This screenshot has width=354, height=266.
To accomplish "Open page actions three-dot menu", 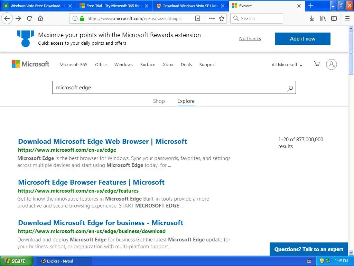I will pyautogui.click(x=212, y=18).
